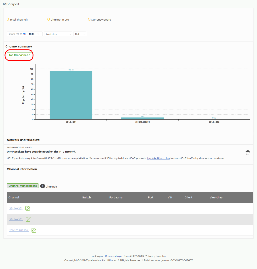Follow the Update filter rules link

tap(158, 158)
